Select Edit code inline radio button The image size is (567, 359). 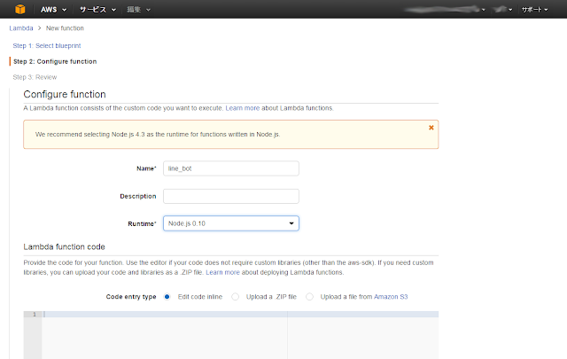click(167, 297)
